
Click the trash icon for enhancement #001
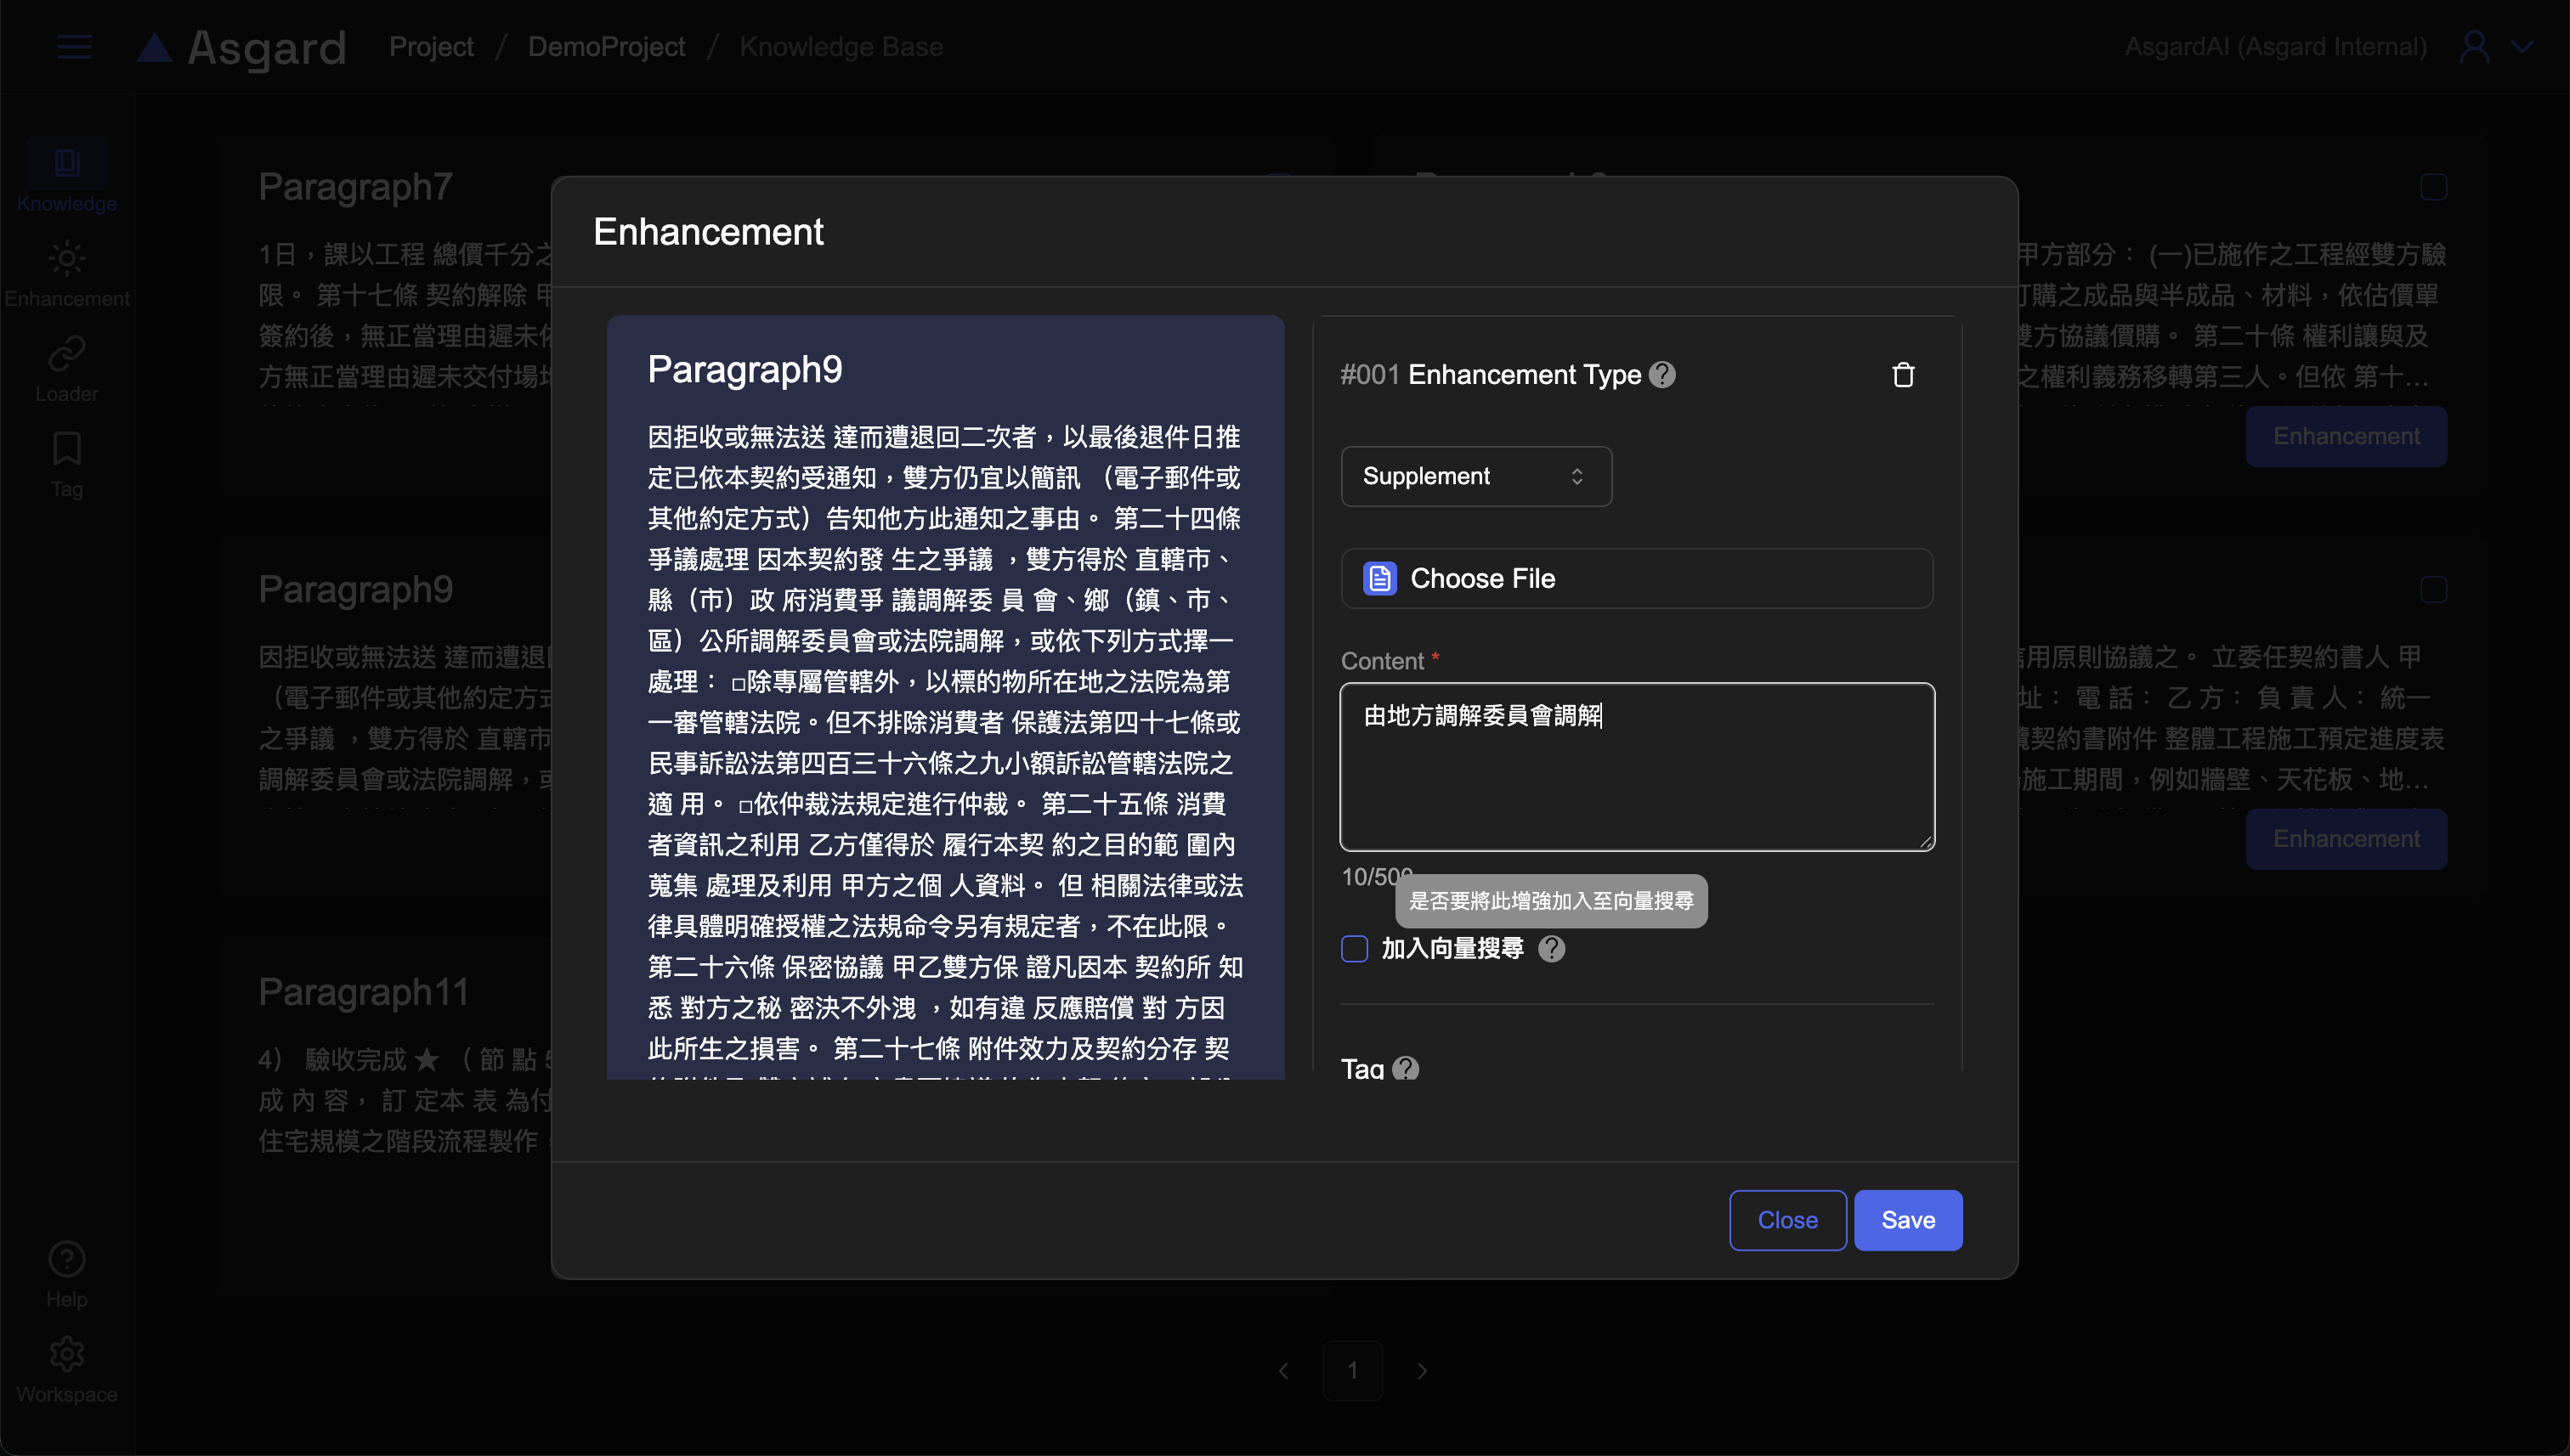[1903, 375]
